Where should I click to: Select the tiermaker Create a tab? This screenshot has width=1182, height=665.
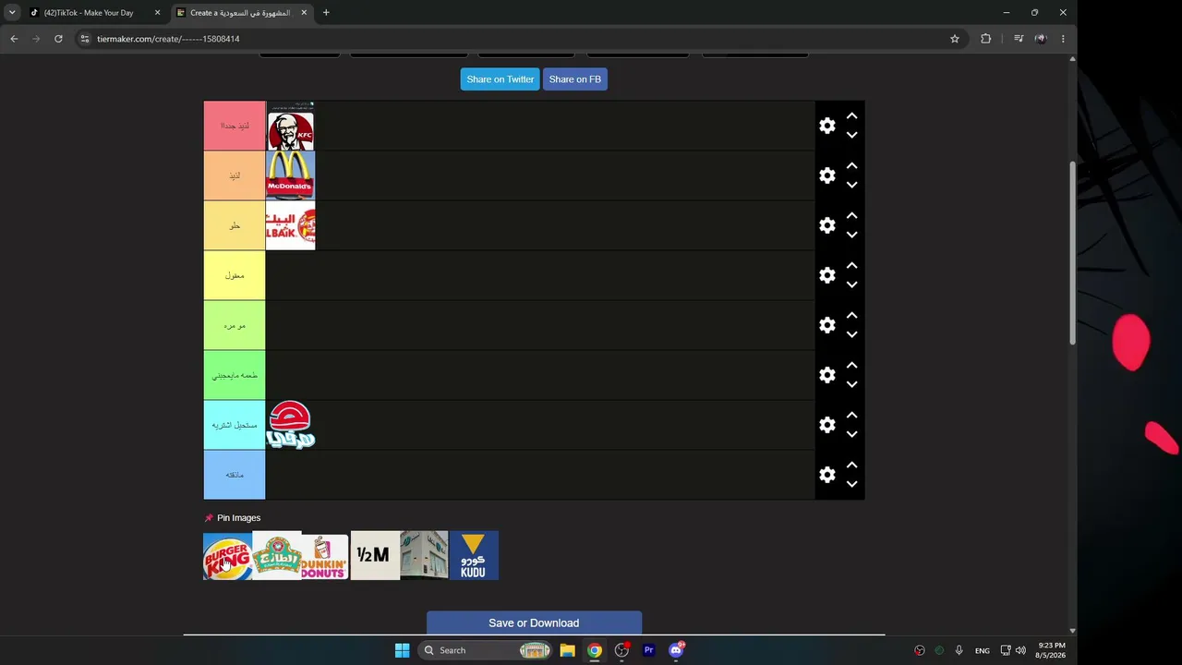(x=242, y=13)
